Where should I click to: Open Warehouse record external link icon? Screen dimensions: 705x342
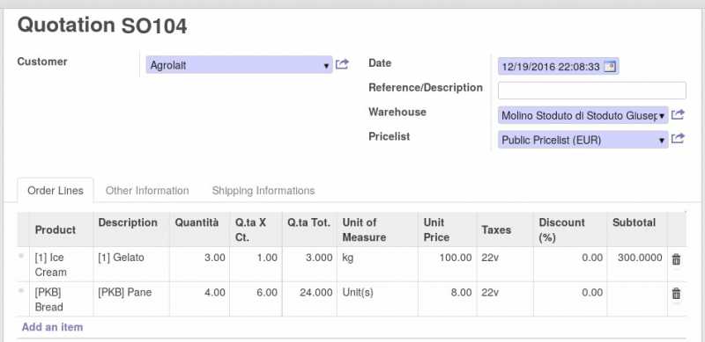(678, 115)
